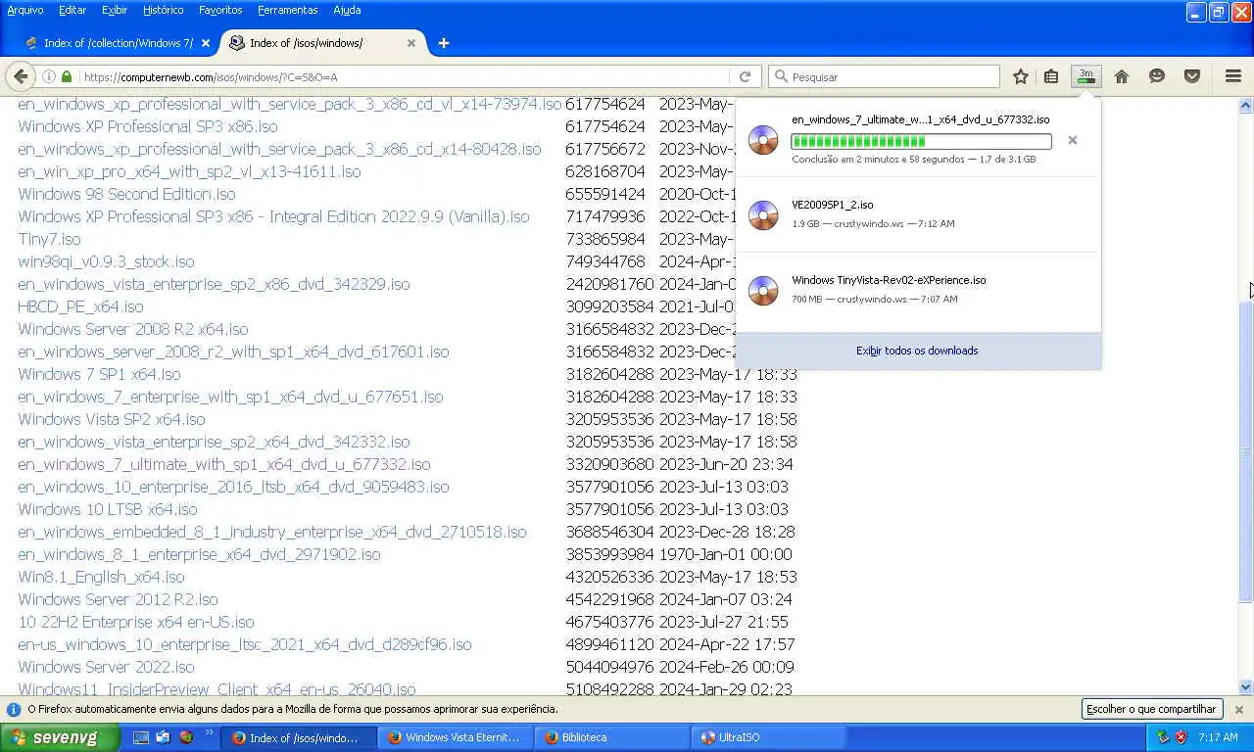Switch to UltraISO in taskbar
This screenshot has width=1254, height=752.
tap(768, 737)
